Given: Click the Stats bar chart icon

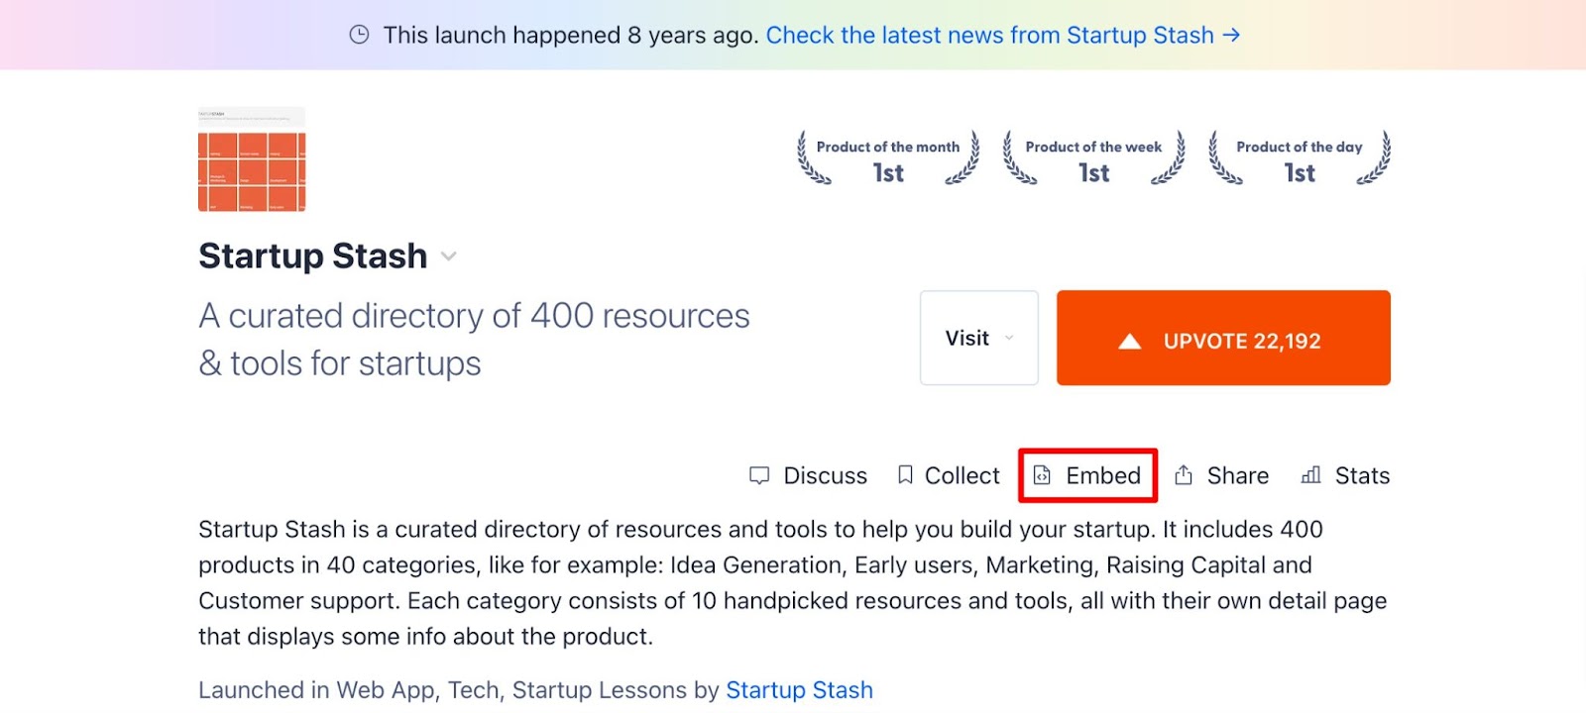Looking at the screenshot, I should point(1310,475).
